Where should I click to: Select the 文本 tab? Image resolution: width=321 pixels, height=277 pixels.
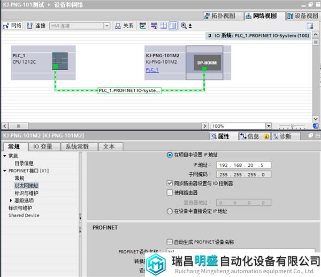click(x=111, y=147)
